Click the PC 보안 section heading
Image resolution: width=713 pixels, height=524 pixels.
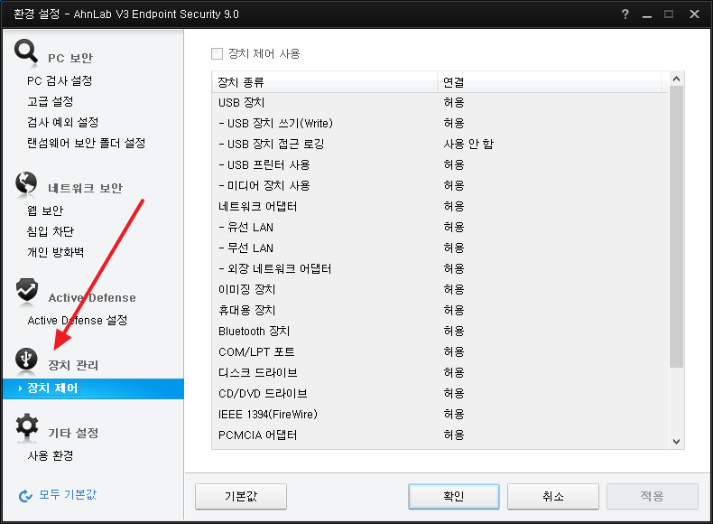70,59
